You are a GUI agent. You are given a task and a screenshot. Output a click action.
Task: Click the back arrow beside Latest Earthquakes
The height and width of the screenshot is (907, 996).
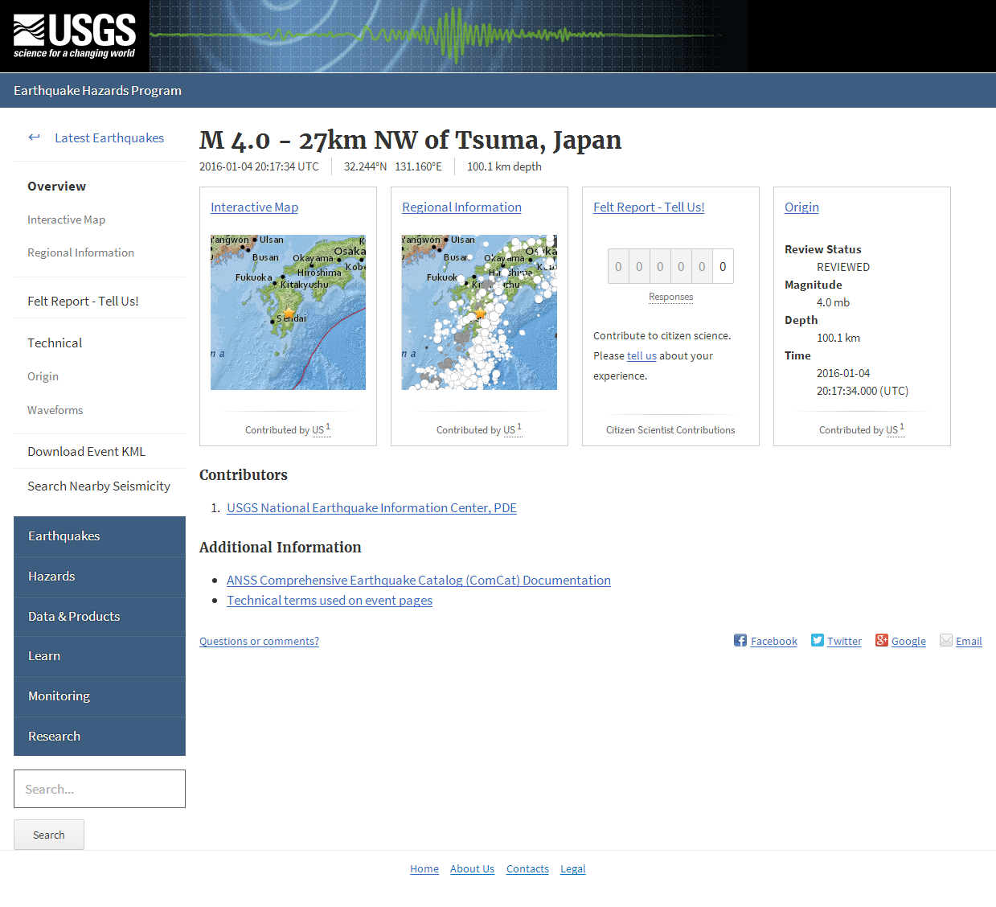[34, 137]
